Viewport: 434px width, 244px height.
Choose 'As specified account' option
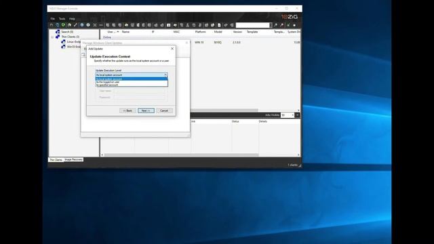[x=132, y=85]
